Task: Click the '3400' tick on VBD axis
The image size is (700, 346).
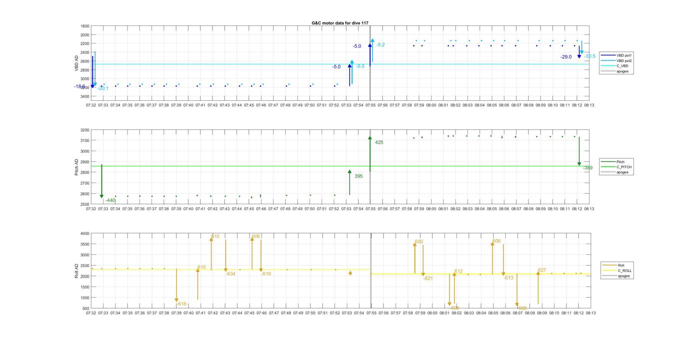Action: pyautogui.click(x=85, y=96)
